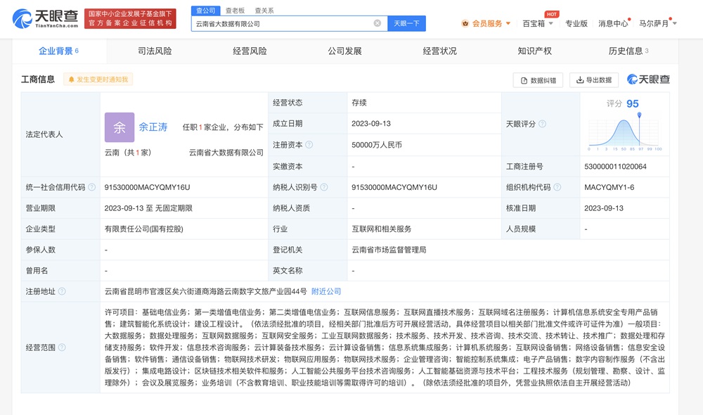Viewport: 703px width, 415px height.
Task: Expand the 马尔萨月 user menu
Action: click(658, 23)
